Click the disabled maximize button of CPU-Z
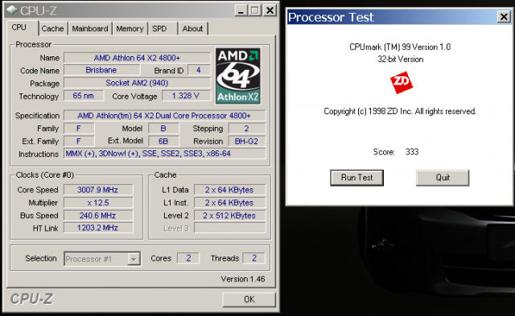 (255, 10)
